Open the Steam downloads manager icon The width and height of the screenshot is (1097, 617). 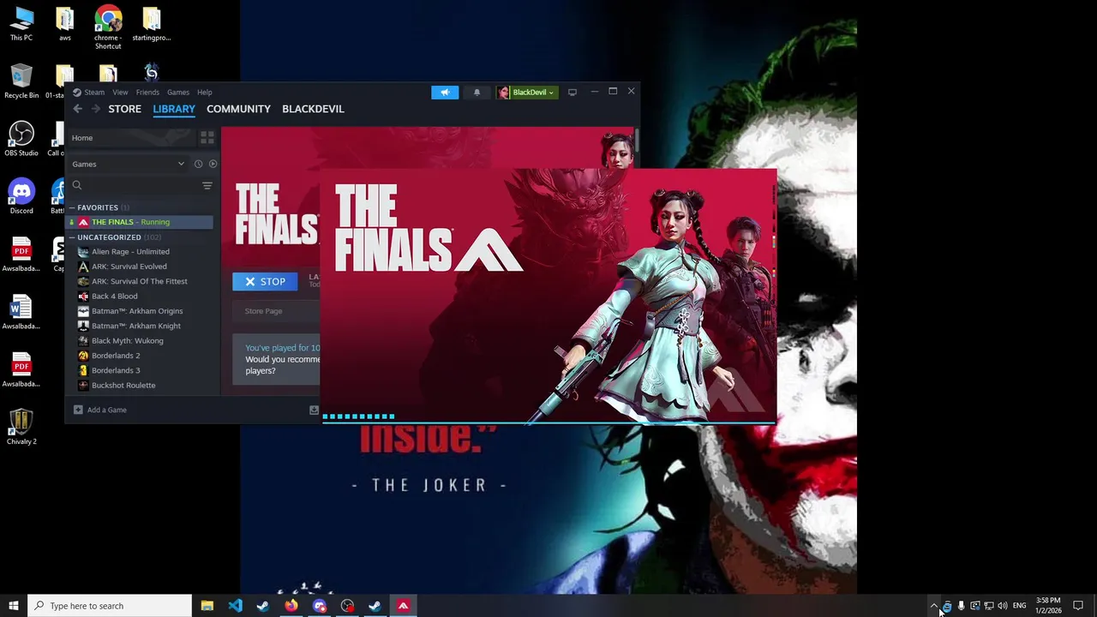pyautogui.click(x=314, y=410)
